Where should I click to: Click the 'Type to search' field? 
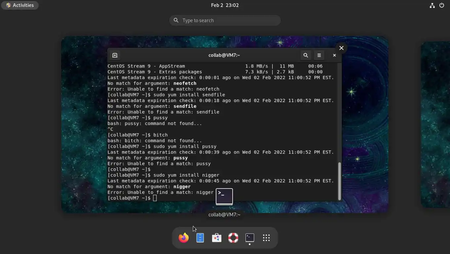(225, 21)
